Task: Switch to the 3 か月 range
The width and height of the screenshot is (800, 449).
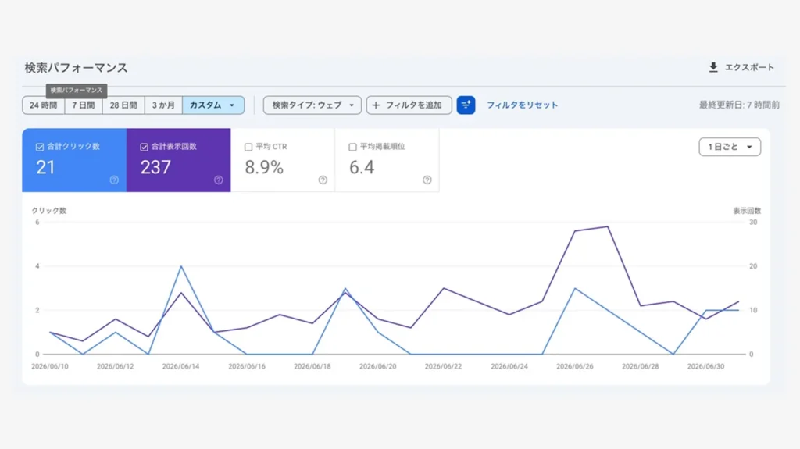Action: pos(163,105)
